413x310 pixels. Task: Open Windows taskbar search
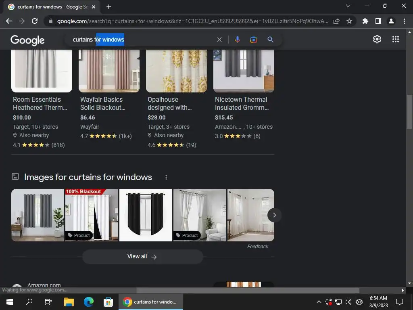tap(29, 302)
